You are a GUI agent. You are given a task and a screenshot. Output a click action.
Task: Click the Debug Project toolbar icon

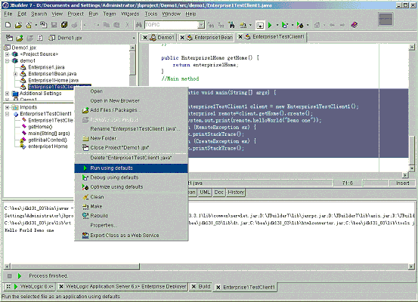[285, 25]
